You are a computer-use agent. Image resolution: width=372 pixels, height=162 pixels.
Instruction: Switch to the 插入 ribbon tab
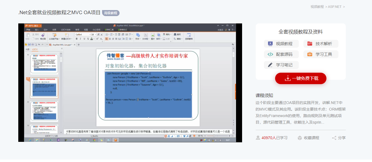37,29
